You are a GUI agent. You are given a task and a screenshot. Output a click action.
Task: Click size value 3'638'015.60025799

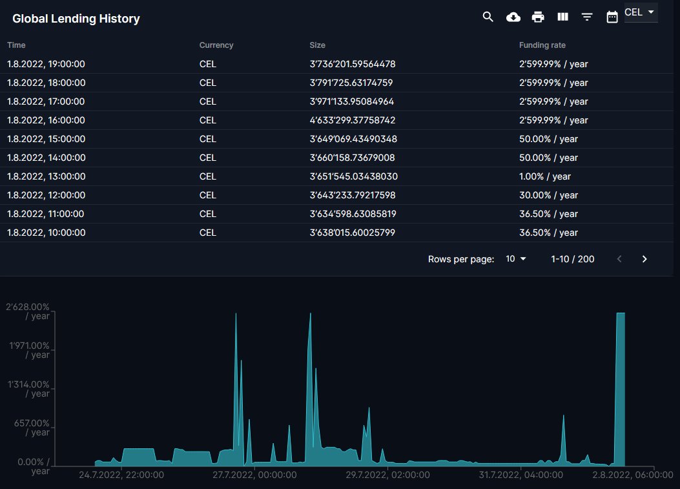tap(352, 232)
